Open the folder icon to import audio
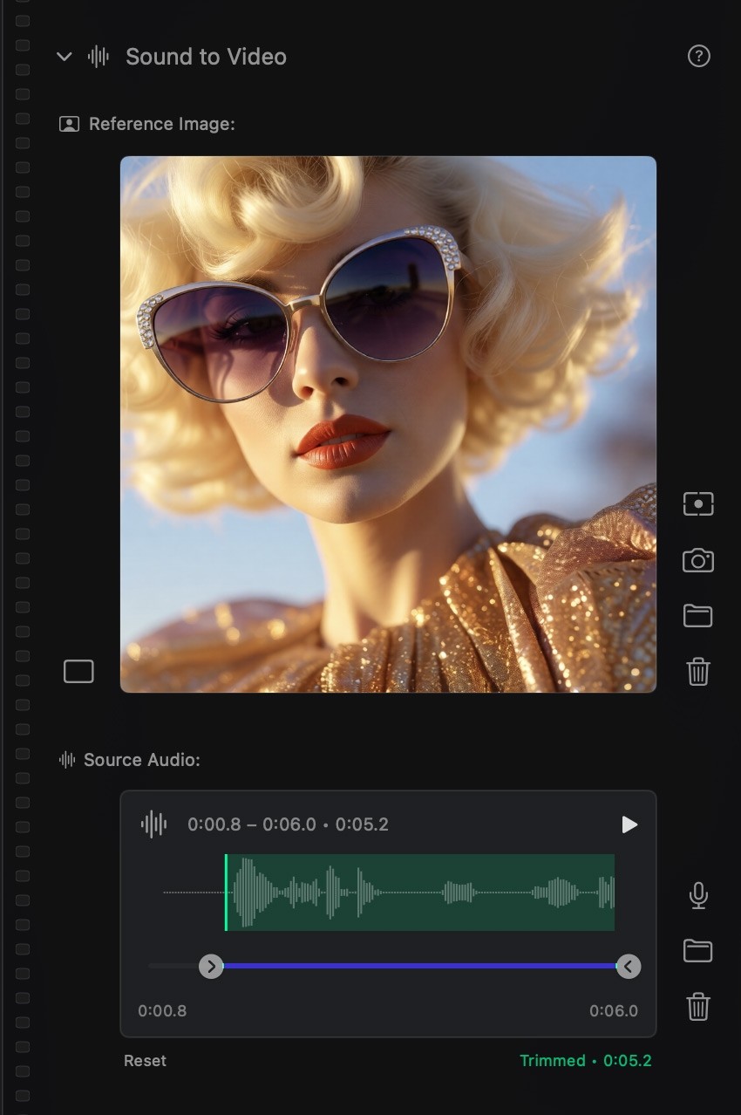741x1115 pixels. coord(697,950)
